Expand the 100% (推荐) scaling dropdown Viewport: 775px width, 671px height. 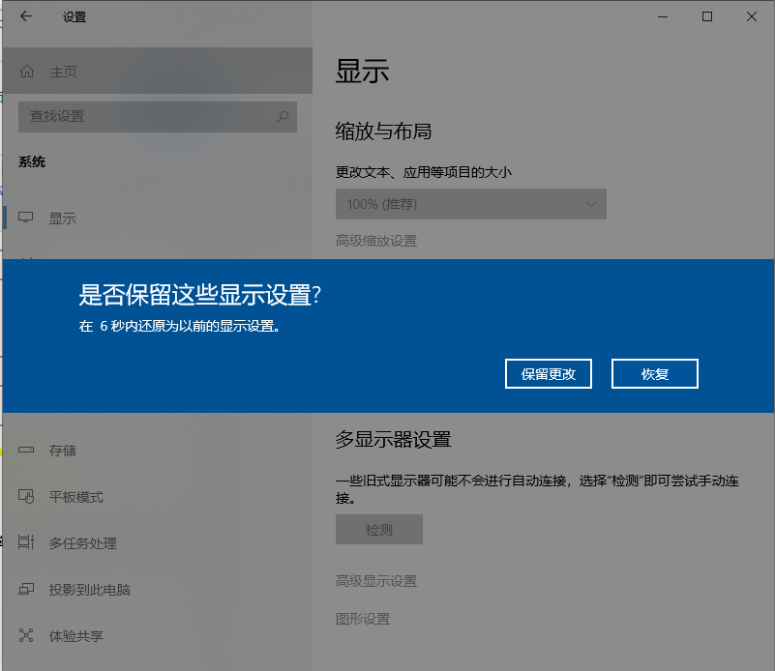470,204
